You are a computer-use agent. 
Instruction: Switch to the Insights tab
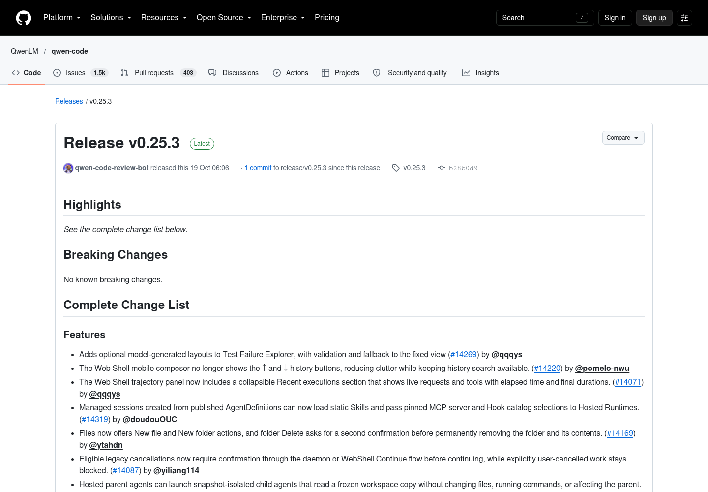pos(480,73)
